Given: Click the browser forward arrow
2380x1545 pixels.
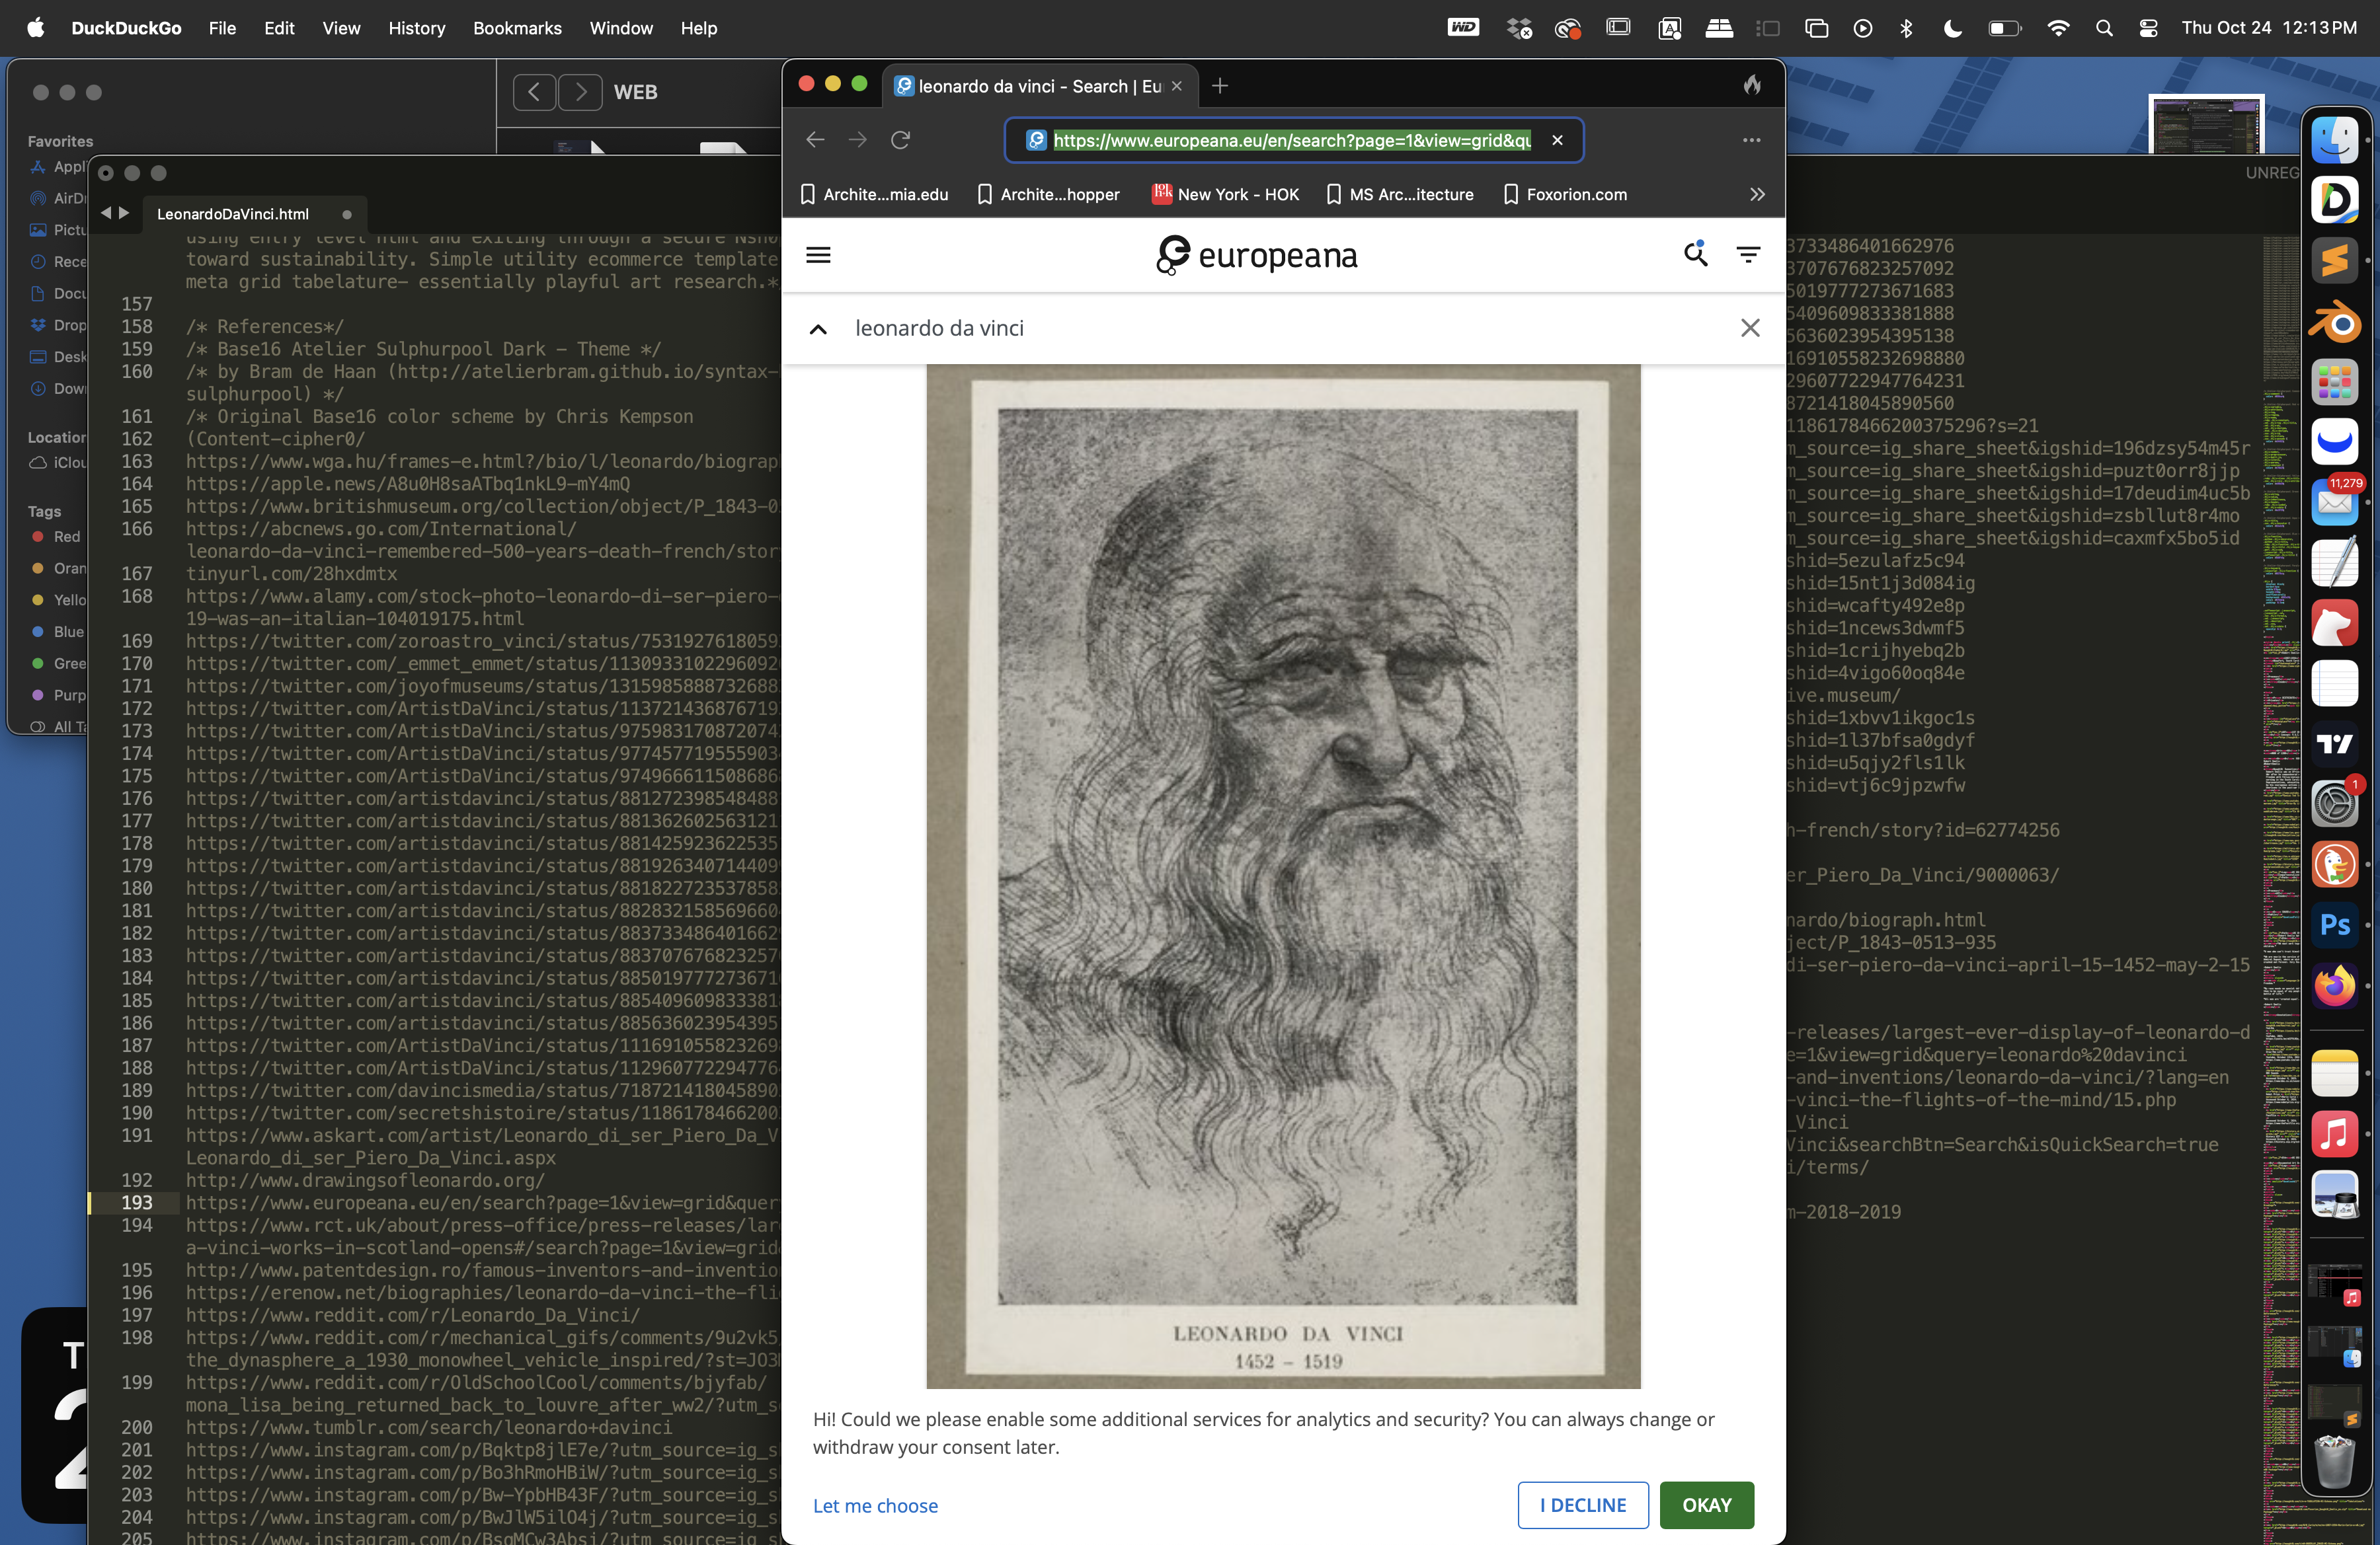Looking at the screenshot, I should tap(858, 140).
